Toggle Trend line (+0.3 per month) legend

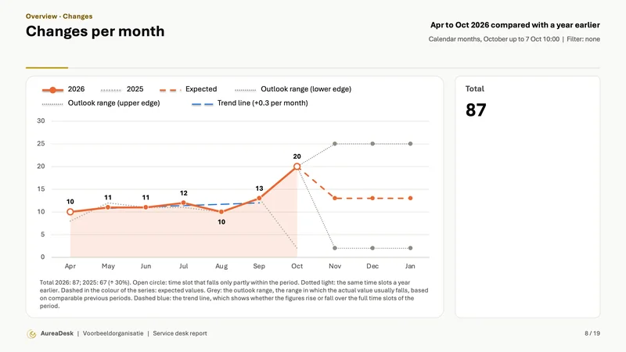(250, 103)
